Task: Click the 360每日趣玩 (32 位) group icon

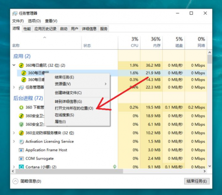Action: coord(21,65)
